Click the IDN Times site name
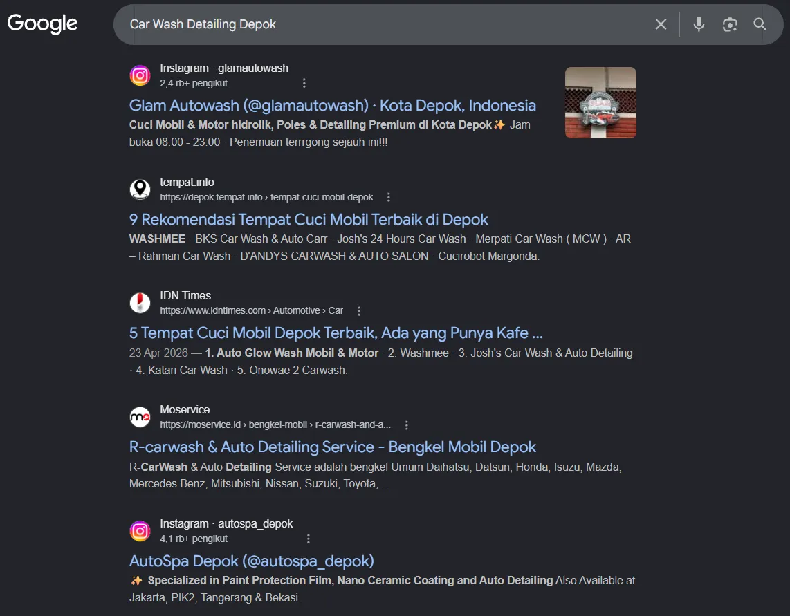Screen dimensions: 790x616 185,296
